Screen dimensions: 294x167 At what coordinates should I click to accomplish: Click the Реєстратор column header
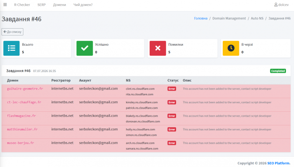(61, 80)
